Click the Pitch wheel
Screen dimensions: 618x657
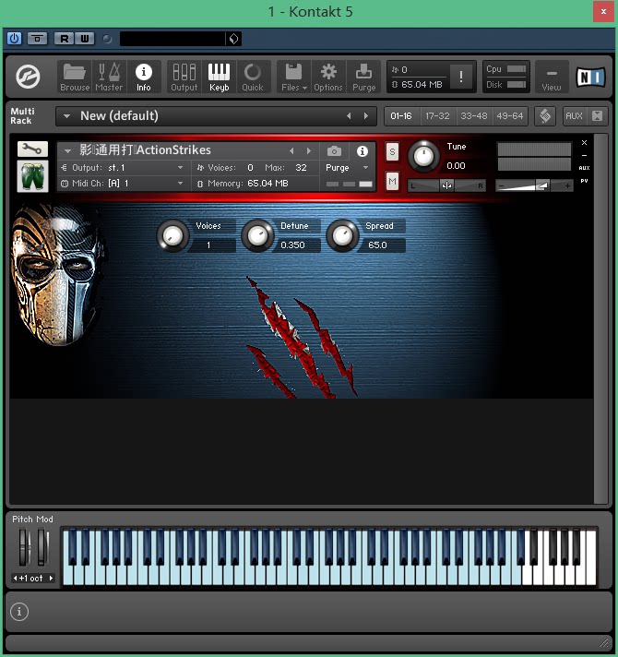pos(24,546)
